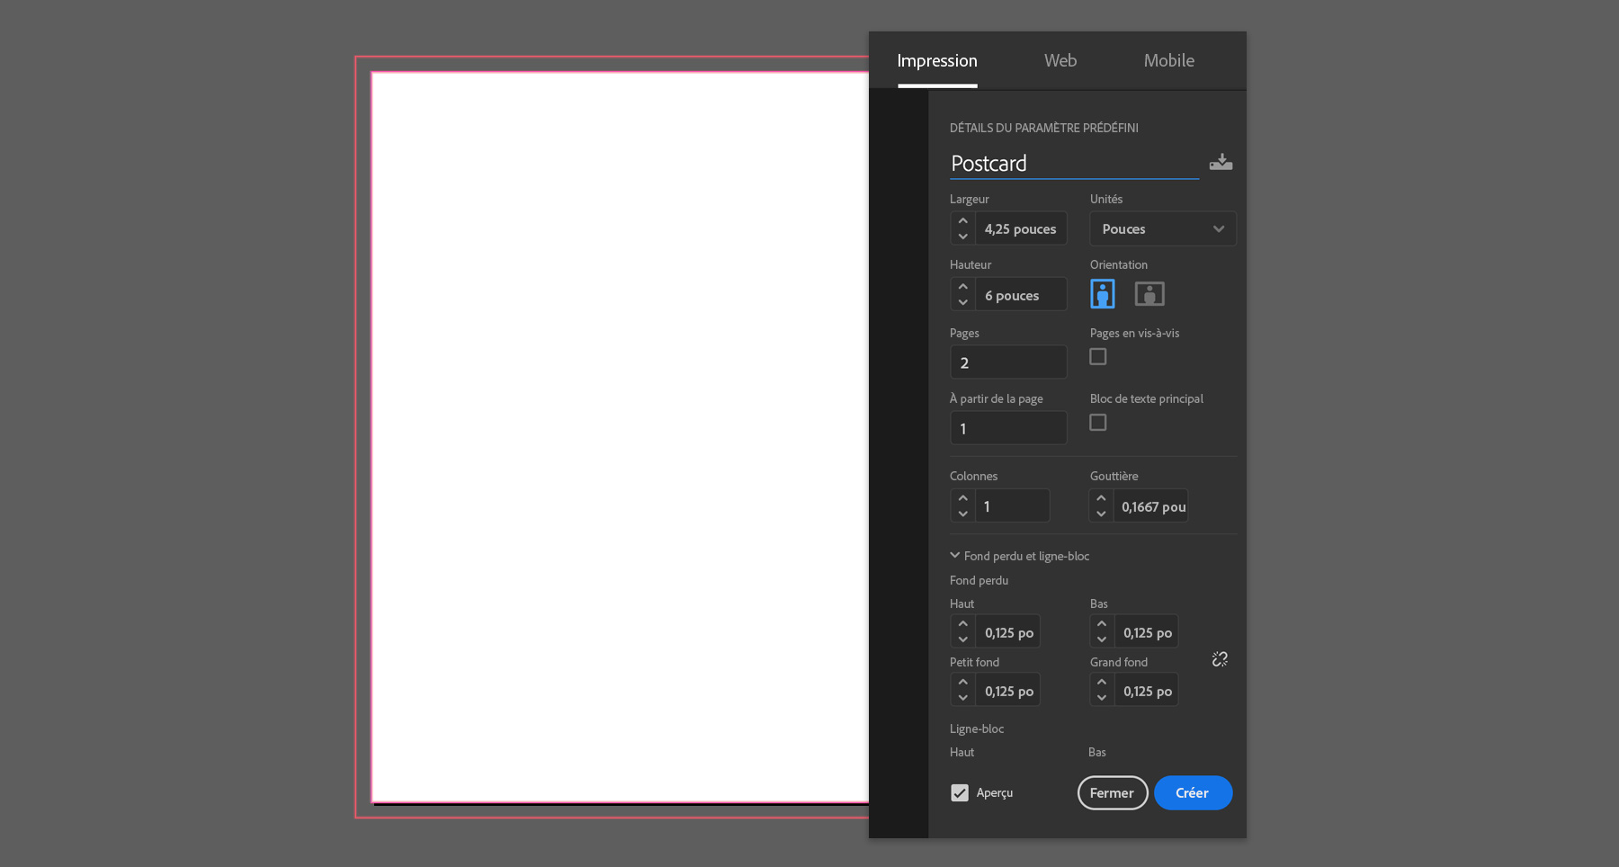Decrease Grand fond with the down arrow

pyautogui.click(x=1102, y=698)
